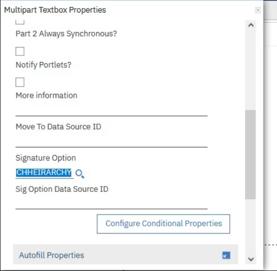277x271 pixels.
Task: Open the Signature Option lookup magnifier
Action: 80,173
